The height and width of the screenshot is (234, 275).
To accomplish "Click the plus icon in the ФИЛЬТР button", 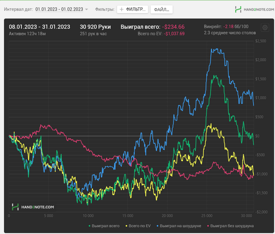I will click(x=121, y=9).
